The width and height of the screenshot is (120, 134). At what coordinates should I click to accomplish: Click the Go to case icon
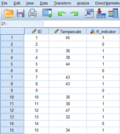click(x=89, y=13)
